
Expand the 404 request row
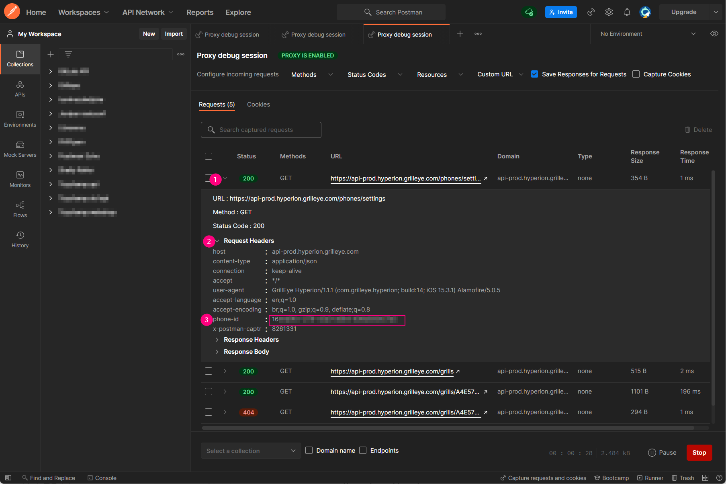point(225,412)
